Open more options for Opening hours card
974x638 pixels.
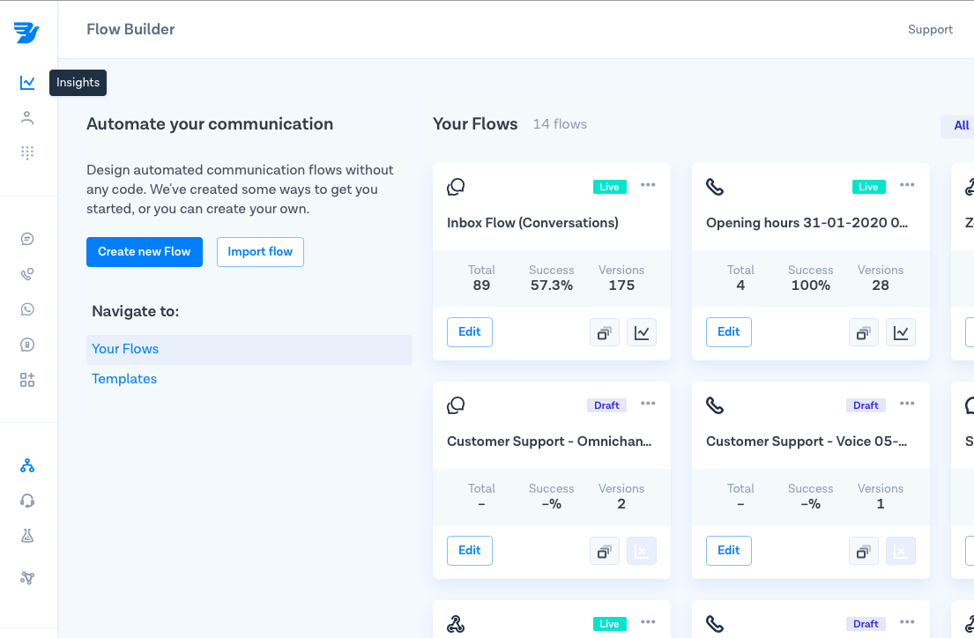pyautogui.click(x=907, y=185)
